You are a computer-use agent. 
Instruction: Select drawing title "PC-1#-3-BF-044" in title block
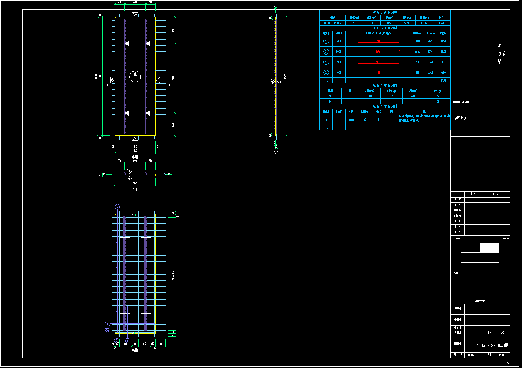(492, 346)
